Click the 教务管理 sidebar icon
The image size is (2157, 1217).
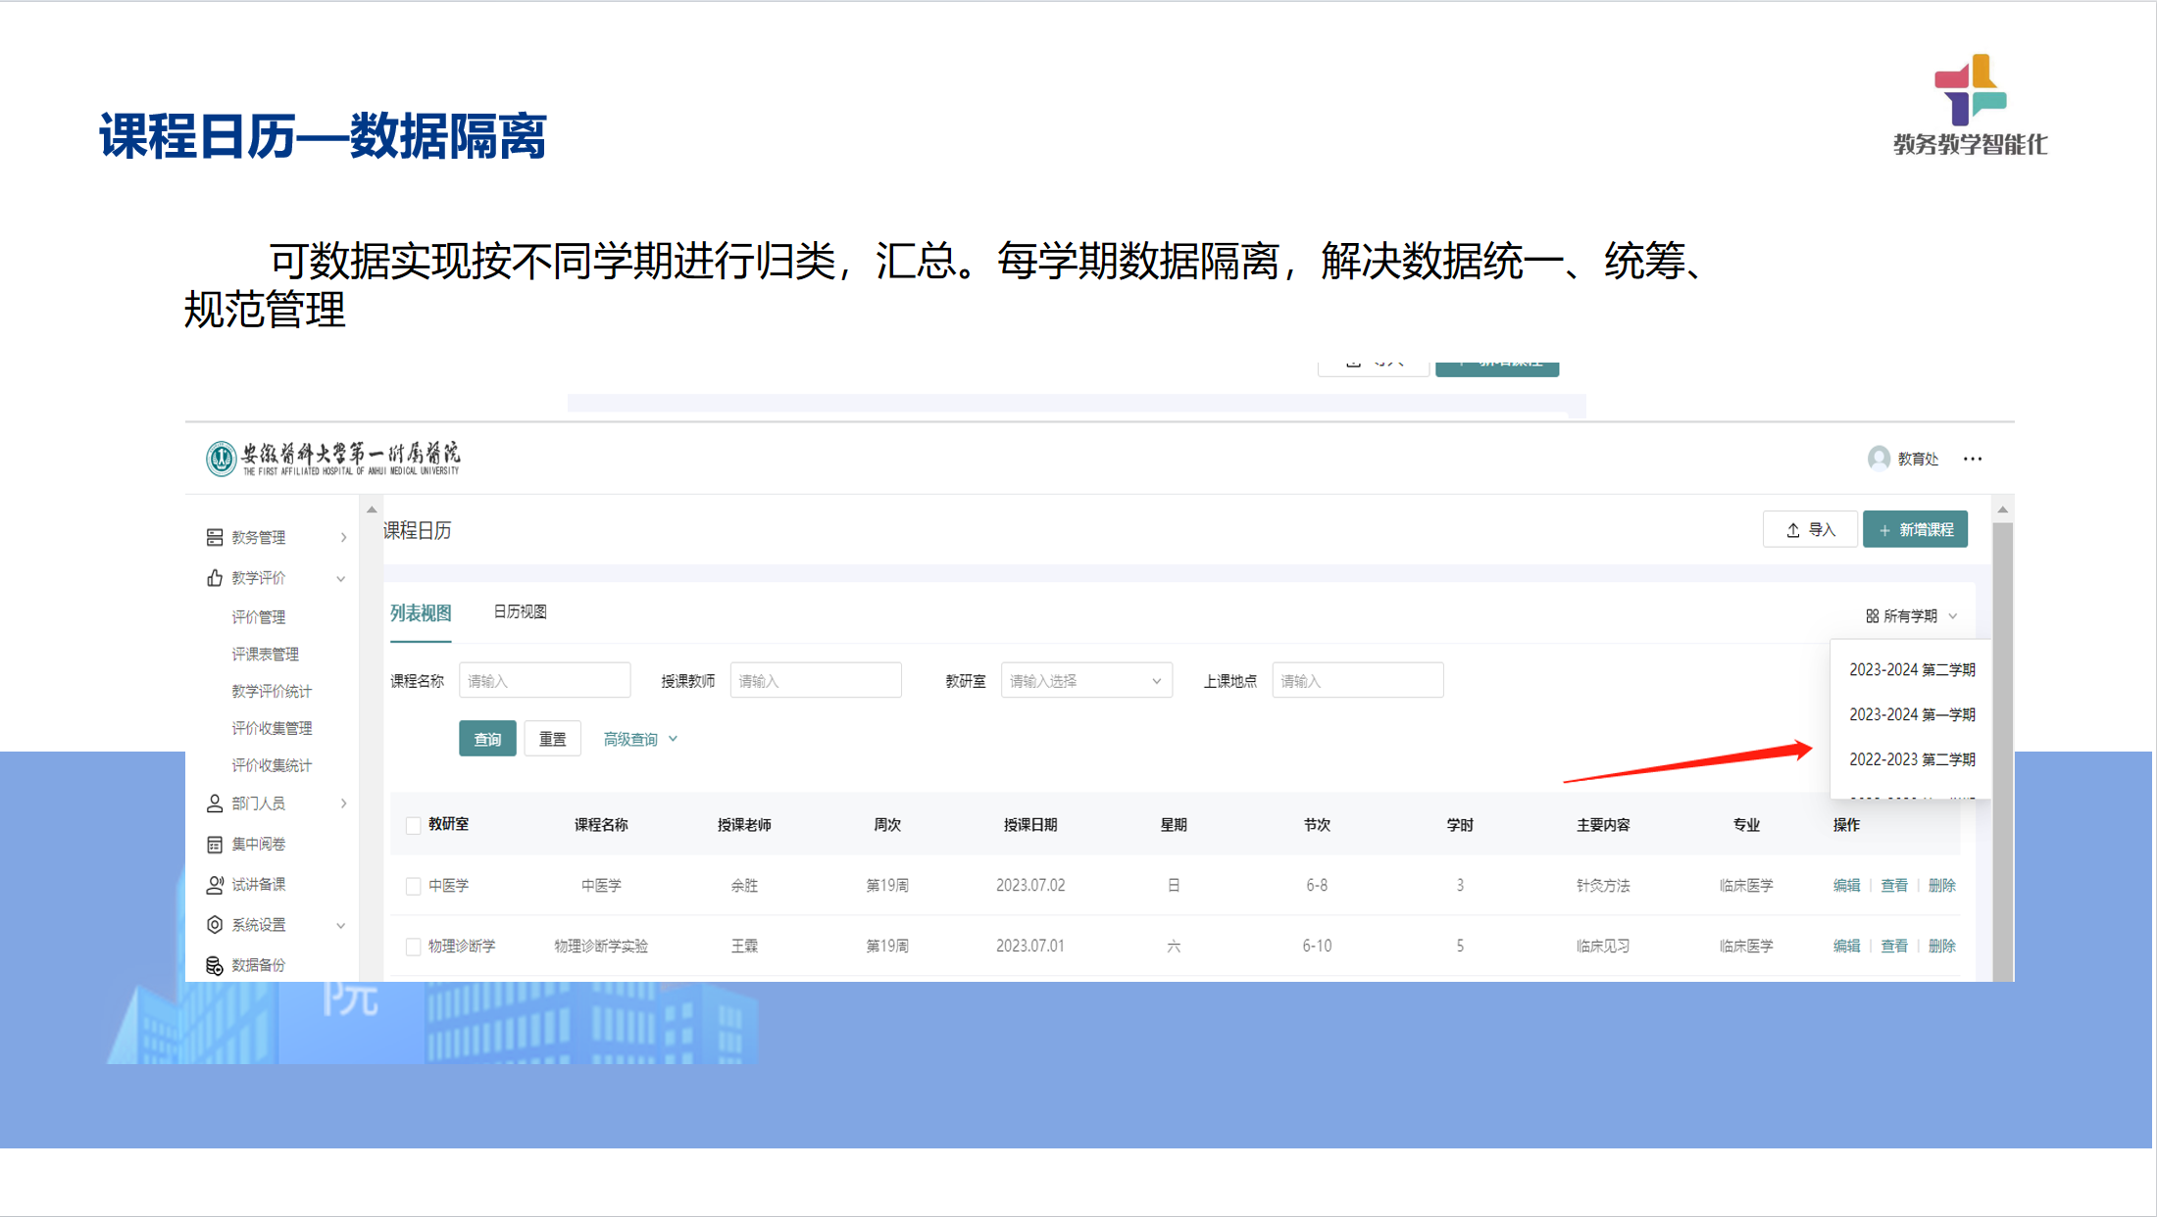[215, 537]
